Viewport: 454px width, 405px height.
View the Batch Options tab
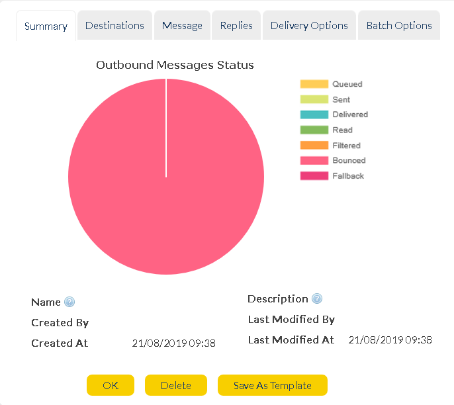point(399,26)
